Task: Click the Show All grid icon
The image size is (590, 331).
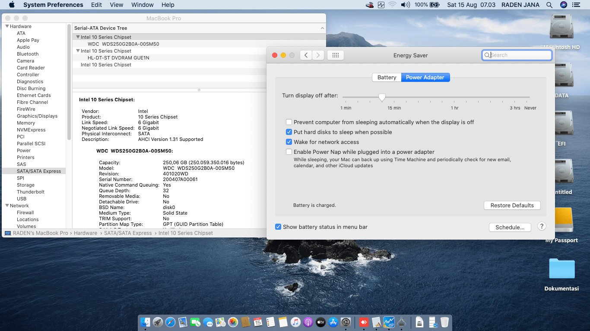Action: point(336,55)
